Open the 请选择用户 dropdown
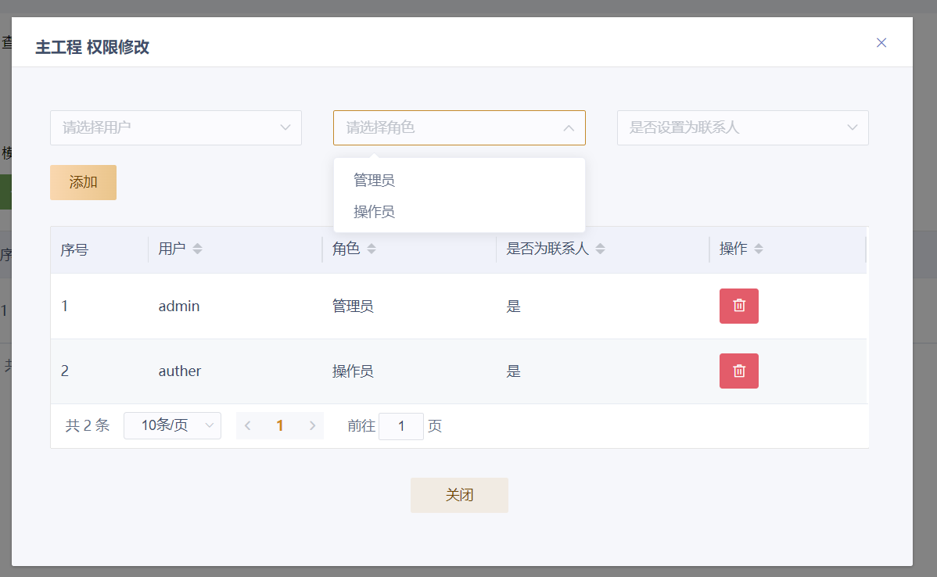This screenshot has height=577, width=937. [175, 127]
